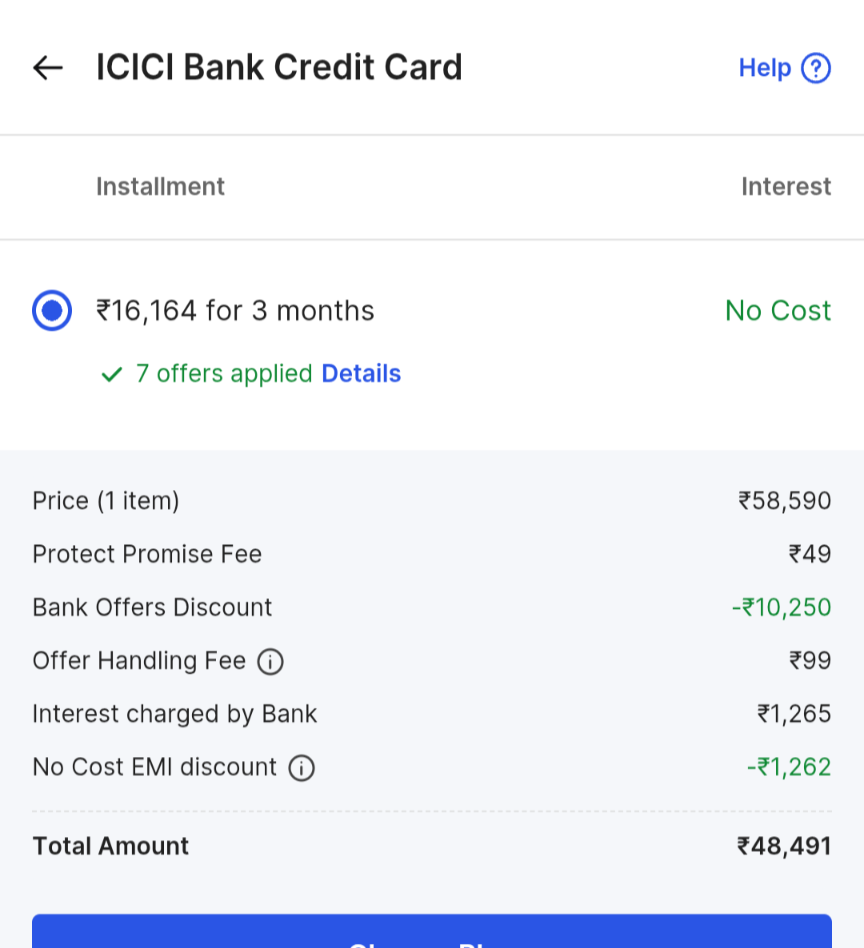Click the 7 offers applied text

coord(224,373)
